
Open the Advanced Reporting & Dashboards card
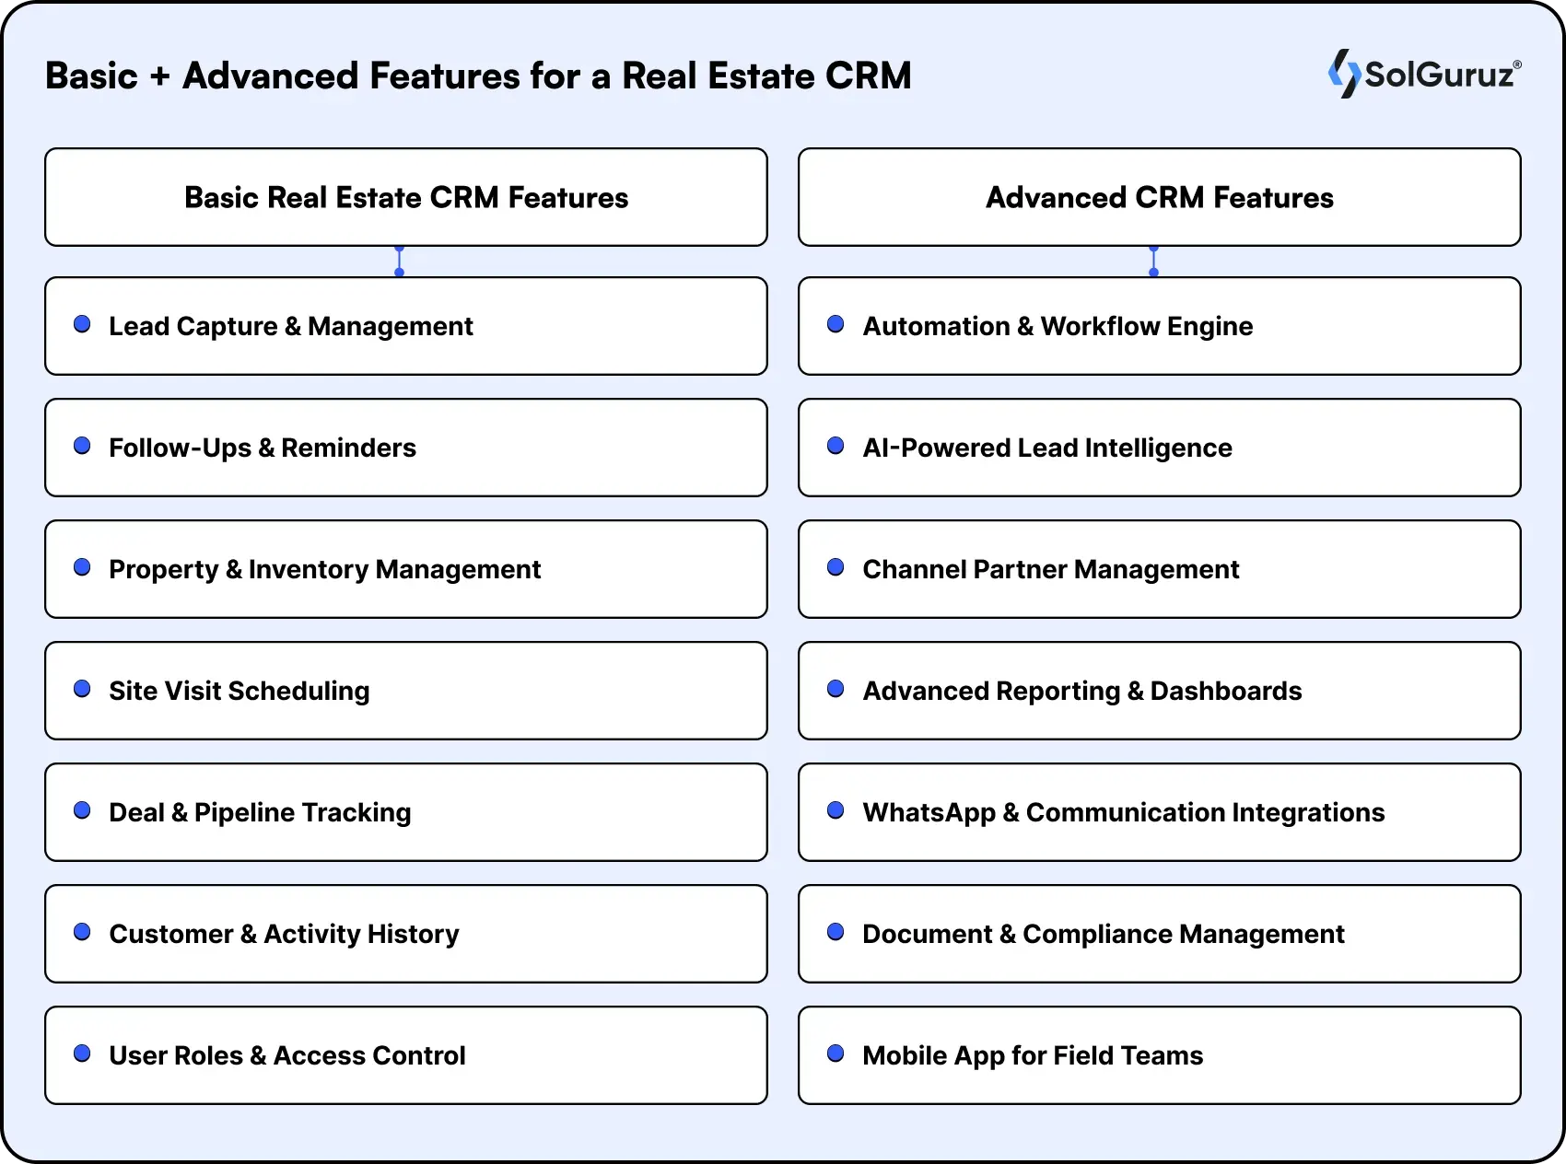(x=1159, y=691)
